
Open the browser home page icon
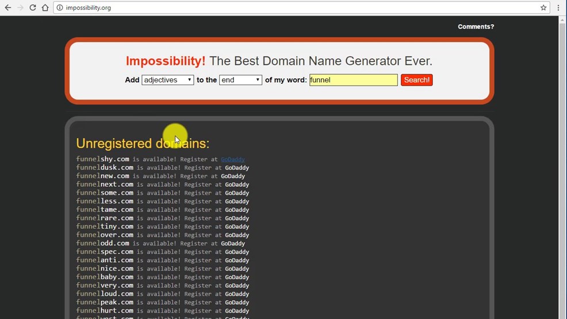45,7
